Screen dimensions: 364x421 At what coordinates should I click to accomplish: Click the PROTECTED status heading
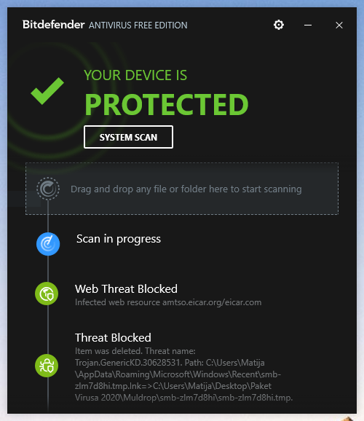167,104
